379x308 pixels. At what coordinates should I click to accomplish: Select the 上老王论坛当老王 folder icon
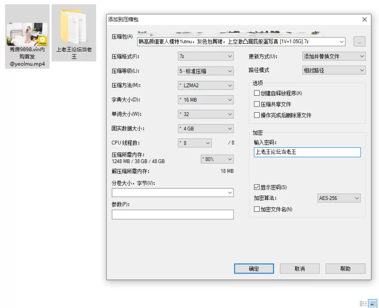click(73, 27)
